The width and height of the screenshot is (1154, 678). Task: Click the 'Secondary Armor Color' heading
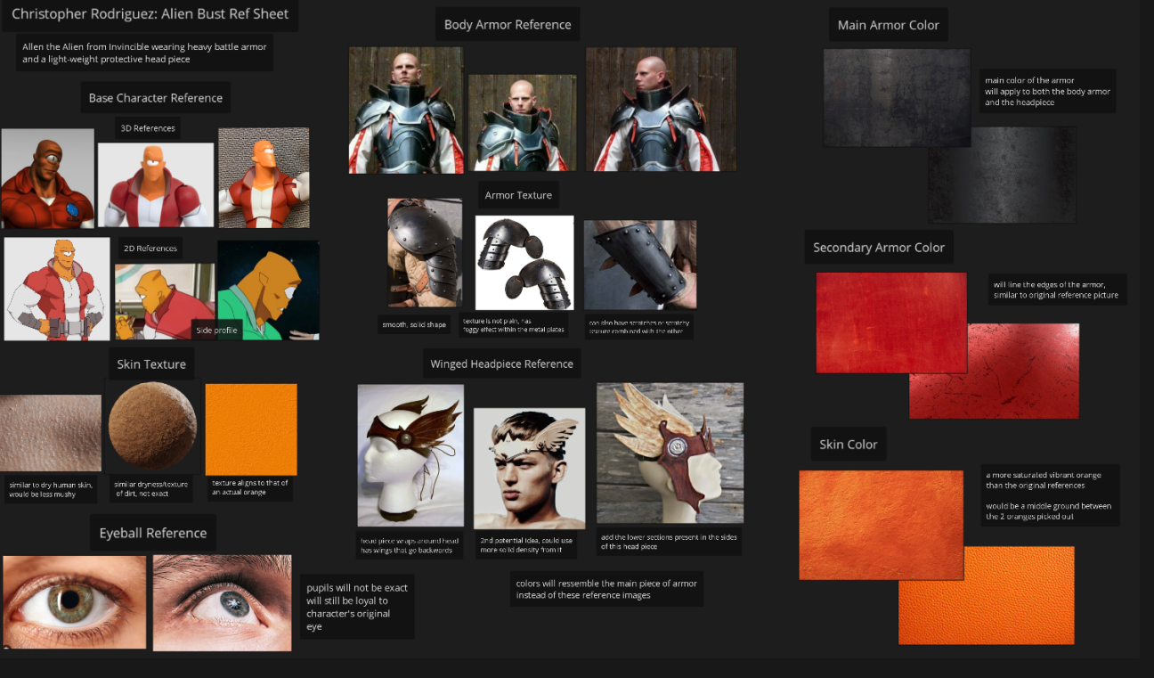879,248
